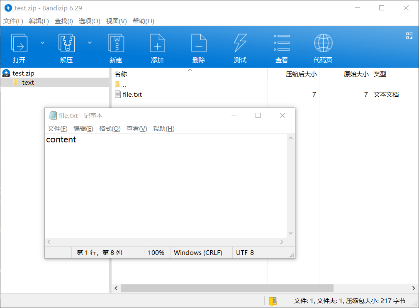Viewport: 419px width, 308px height.
Task: Click the Open (打开) archive toolbar icon
Action: point(19,43)
